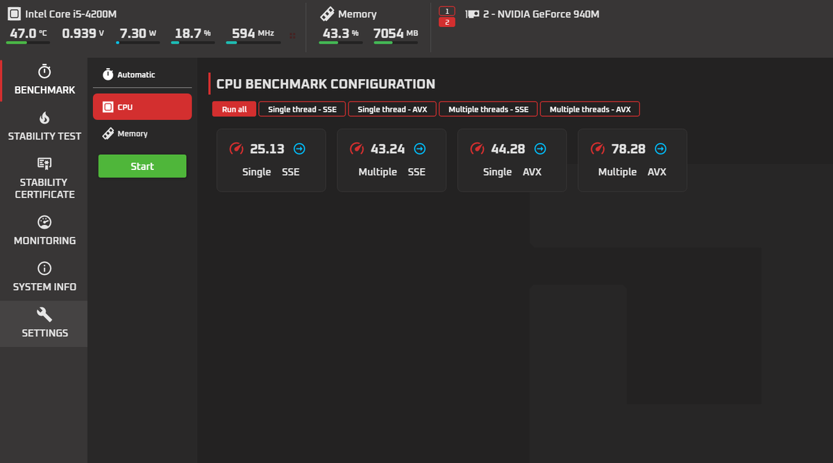
Task: Open the Single SSE result card
Action: (x=271, y=160)
